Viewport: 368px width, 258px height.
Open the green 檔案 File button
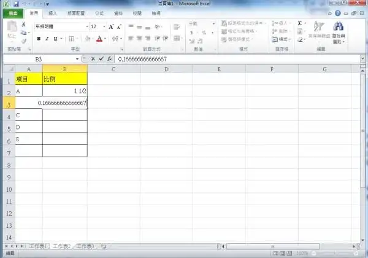(x=13, y=12)
